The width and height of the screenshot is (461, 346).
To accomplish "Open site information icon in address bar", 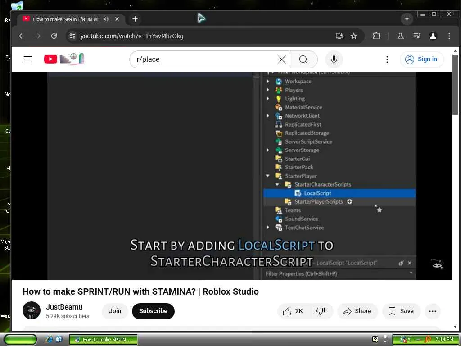I will [x=72, y=36].
